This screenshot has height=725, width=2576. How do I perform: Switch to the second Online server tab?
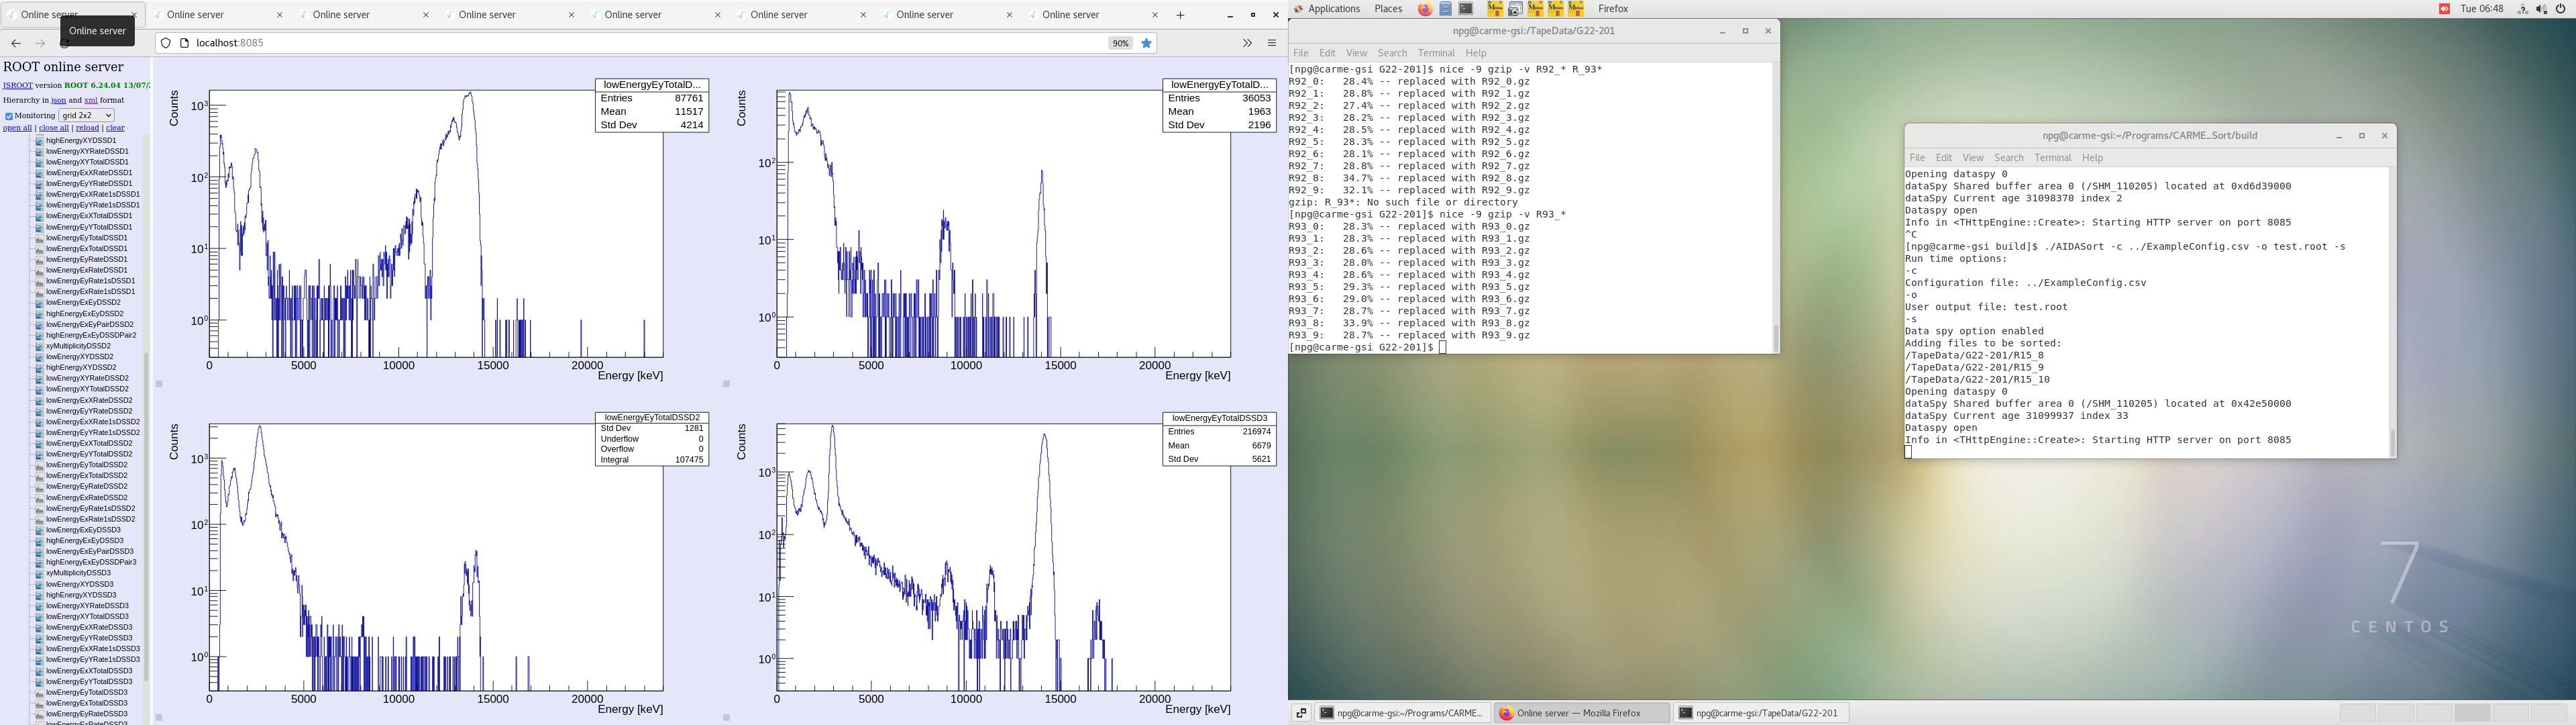pos(195,15)
